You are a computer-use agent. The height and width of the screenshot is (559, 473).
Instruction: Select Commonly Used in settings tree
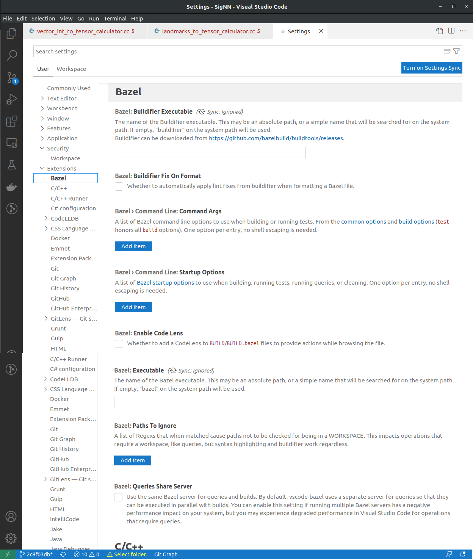click(x=69, y=88)
